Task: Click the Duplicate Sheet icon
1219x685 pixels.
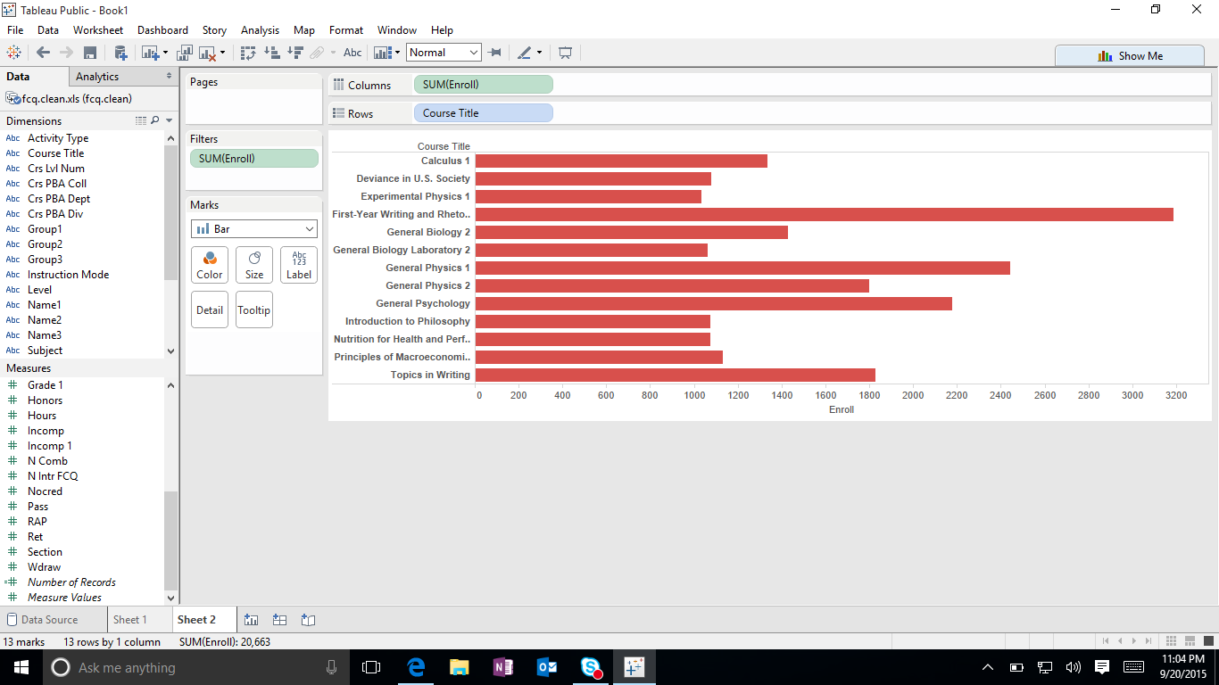Action: pos(186,53)
